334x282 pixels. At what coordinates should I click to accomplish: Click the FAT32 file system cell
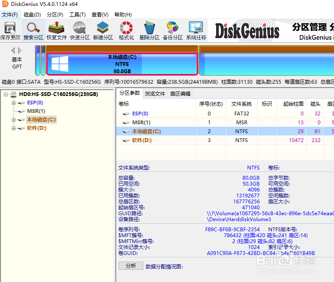[x=242, y=114]
